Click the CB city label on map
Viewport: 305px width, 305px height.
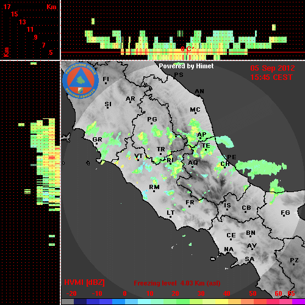click(246, 208)
